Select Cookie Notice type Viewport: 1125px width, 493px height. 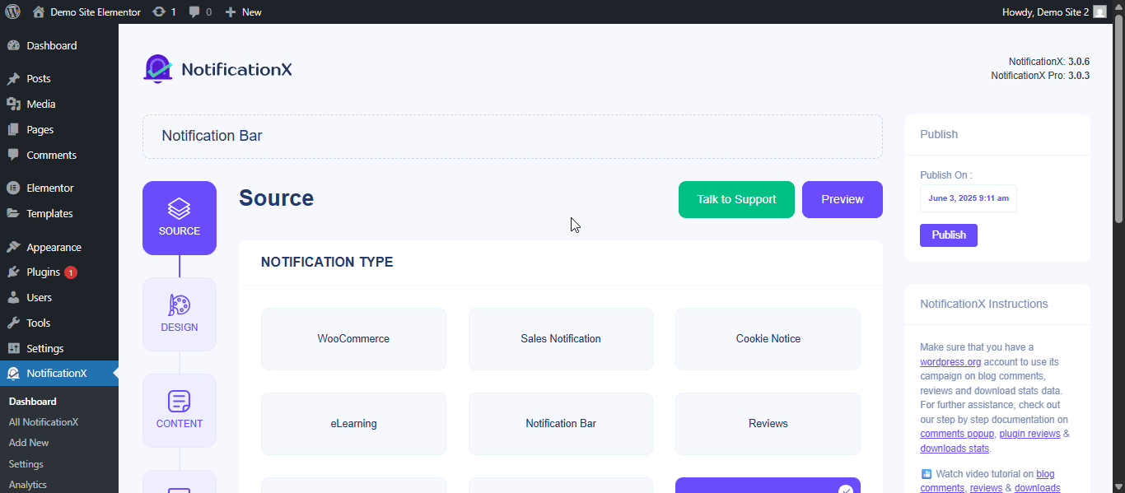(768, 339)
